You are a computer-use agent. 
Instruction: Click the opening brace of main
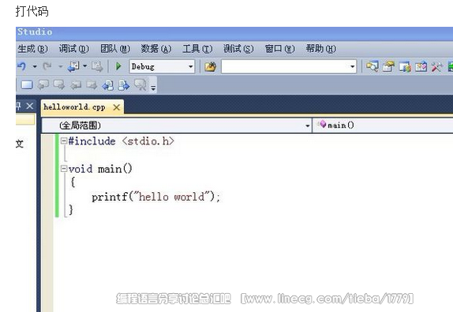(73, 182)
